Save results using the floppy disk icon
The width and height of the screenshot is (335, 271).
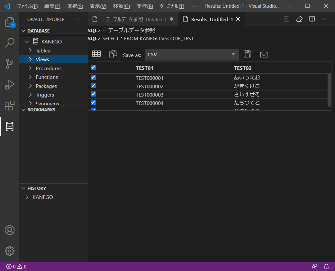point(247,54)
